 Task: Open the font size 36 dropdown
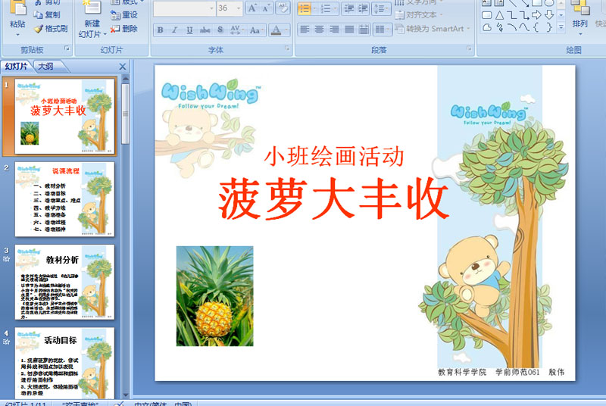coord(239,8)
